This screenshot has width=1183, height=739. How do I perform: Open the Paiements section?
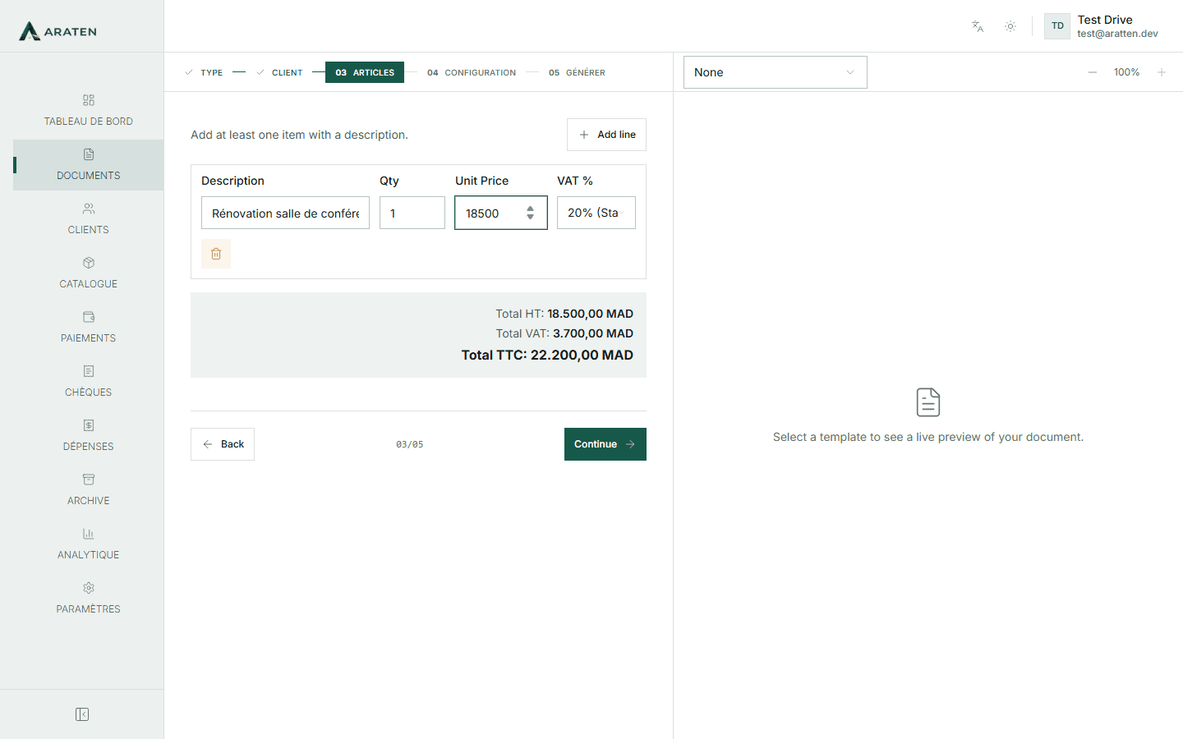pos(88,328)
